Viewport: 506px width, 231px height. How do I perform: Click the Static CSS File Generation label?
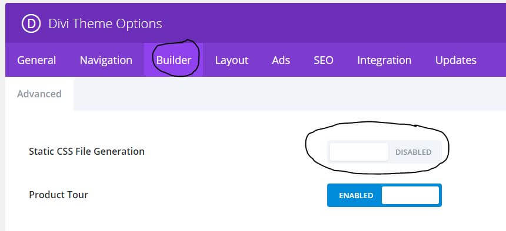[86, 151]
